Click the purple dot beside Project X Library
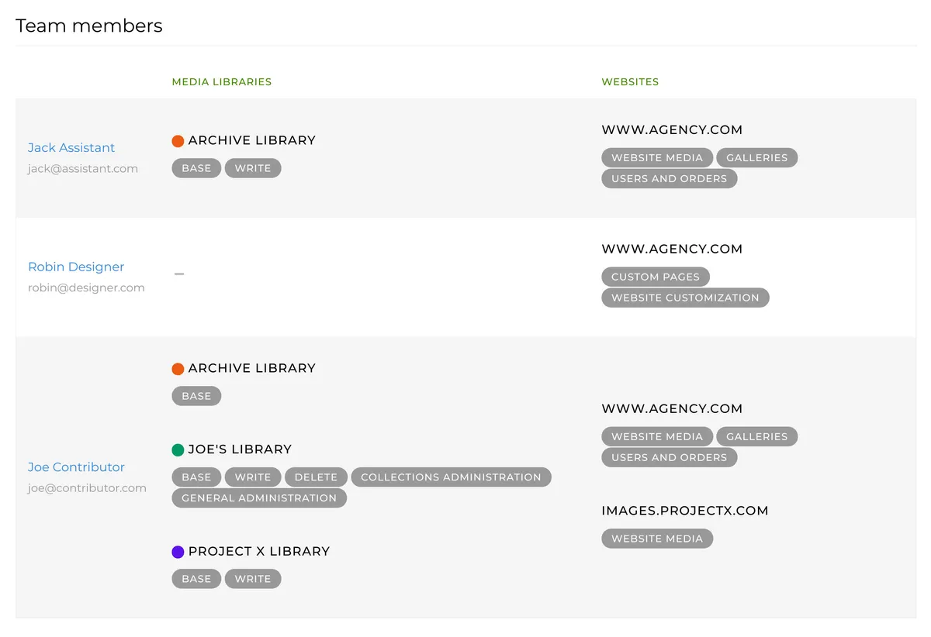Image resolution: width=931 pixels, height=637 pixels. [178, 552]
